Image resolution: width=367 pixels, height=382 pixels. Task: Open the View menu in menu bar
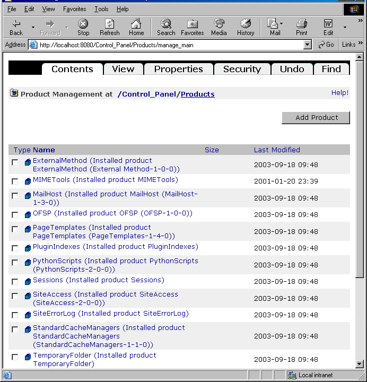click(48, 9)
